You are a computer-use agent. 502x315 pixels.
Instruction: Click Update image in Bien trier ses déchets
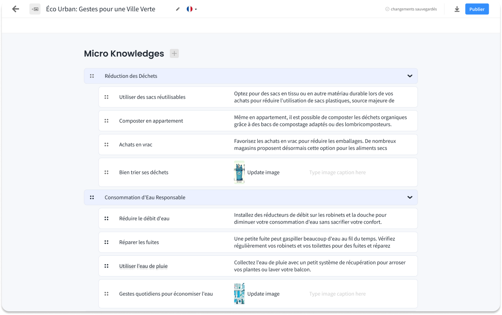coord(263,173)
